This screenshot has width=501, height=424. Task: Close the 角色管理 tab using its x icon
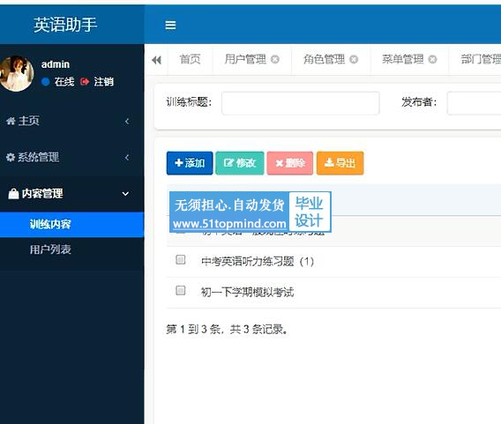tap(354, 59)
